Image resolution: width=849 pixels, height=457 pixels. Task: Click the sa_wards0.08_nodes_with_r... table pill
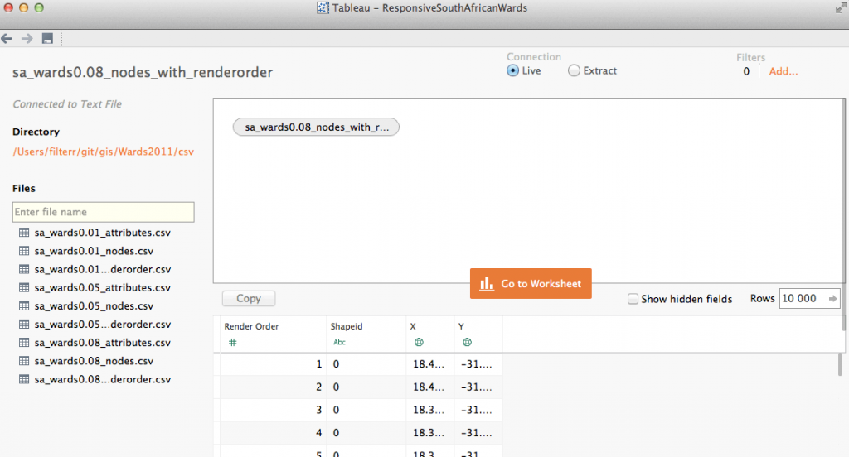click(x=316, y=127)
